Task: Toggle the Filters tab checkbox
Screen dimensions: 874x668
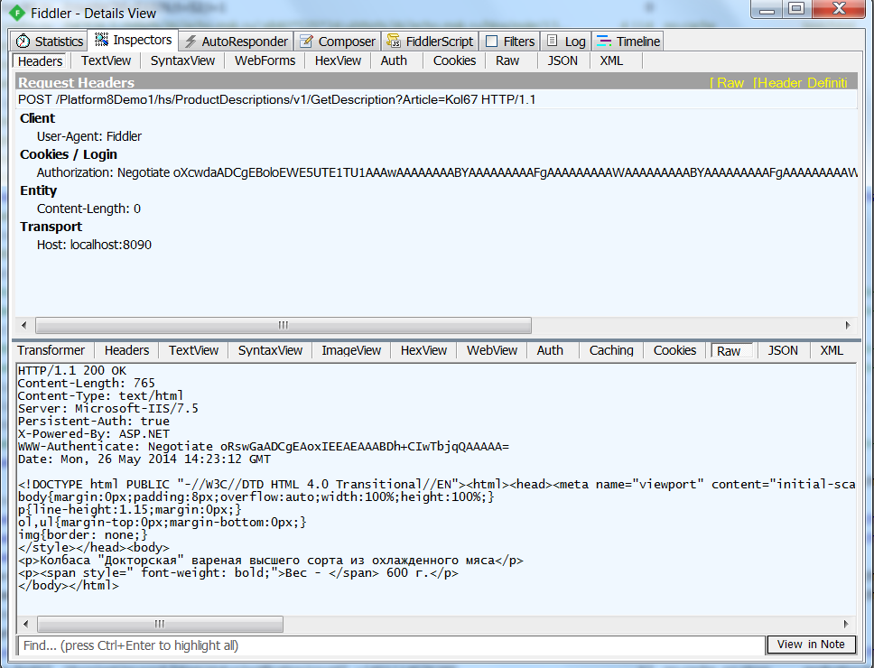Action: point(492,42)
